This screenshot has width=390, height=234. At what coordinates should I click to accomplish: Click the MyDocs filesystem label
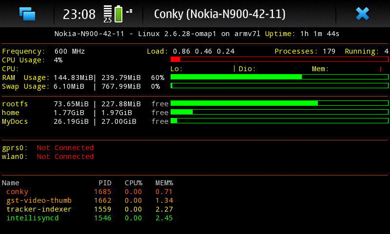[15, 121]
